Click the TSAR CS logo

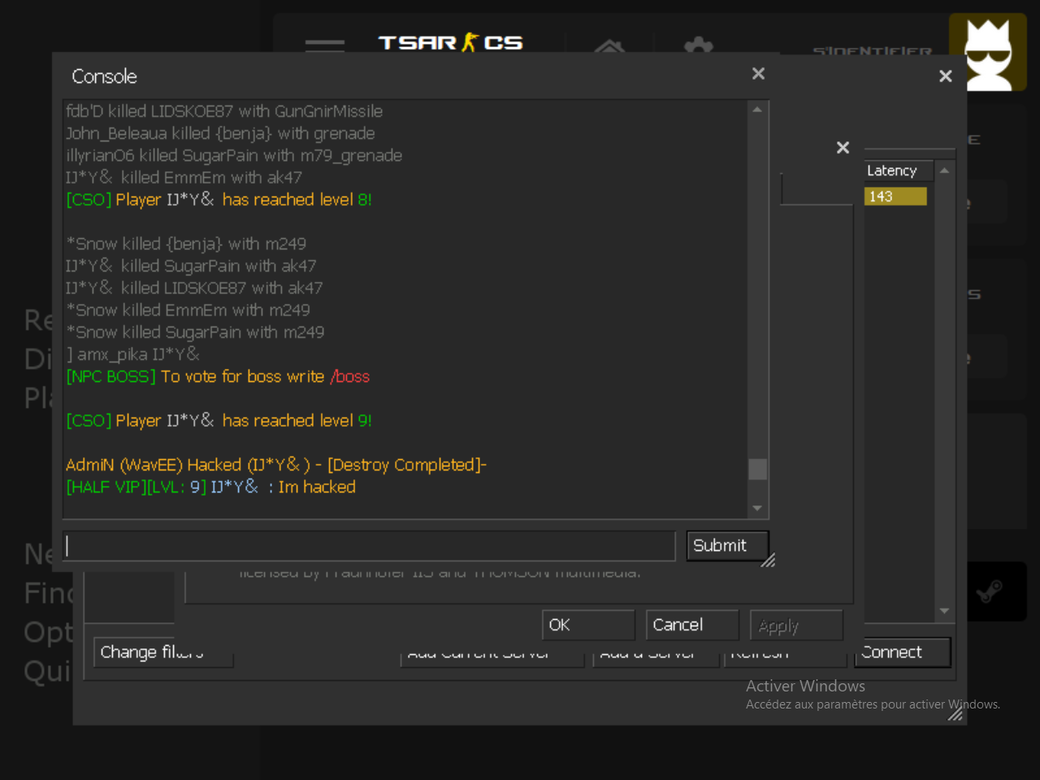point(450,42)
